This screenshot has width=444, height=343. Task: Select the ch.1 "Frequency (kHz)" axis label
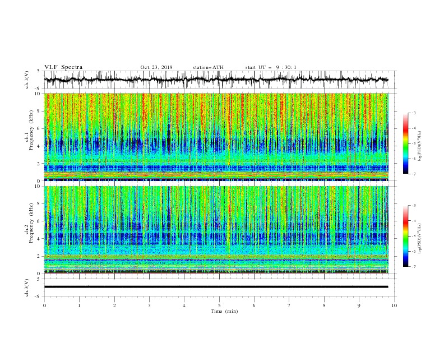(31, 131)
